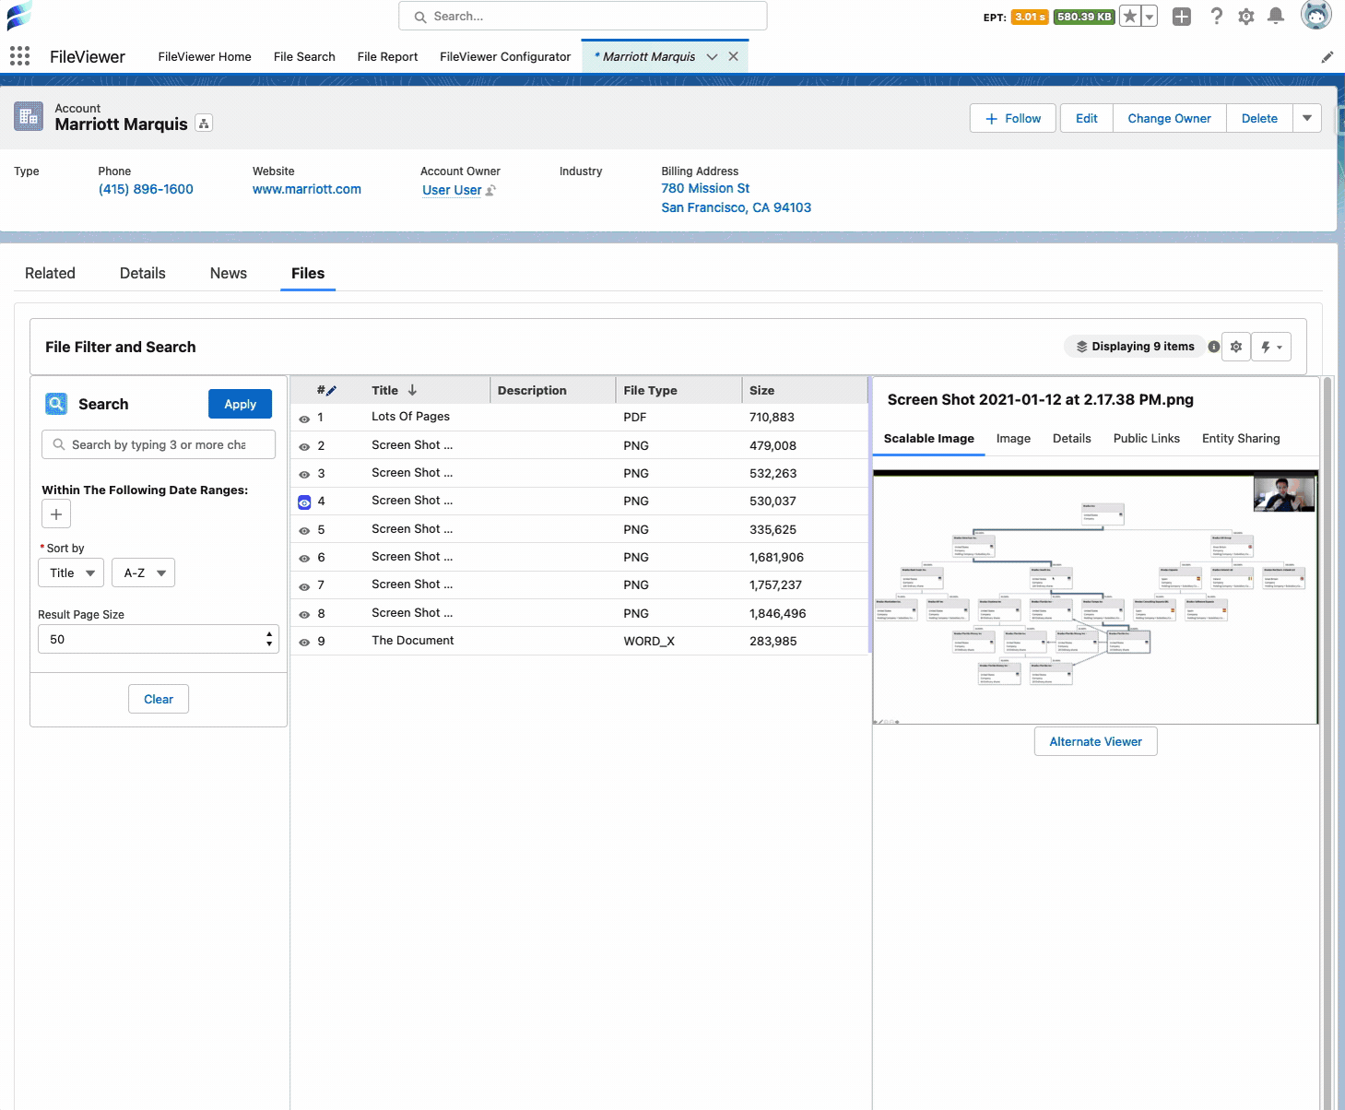1345x1110 pixels.
Task: Open File Search nav tab
Action: 304,57
